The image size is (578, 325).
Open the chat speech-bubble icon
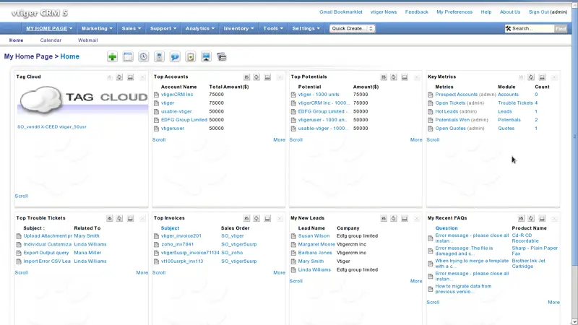[175, 57]
